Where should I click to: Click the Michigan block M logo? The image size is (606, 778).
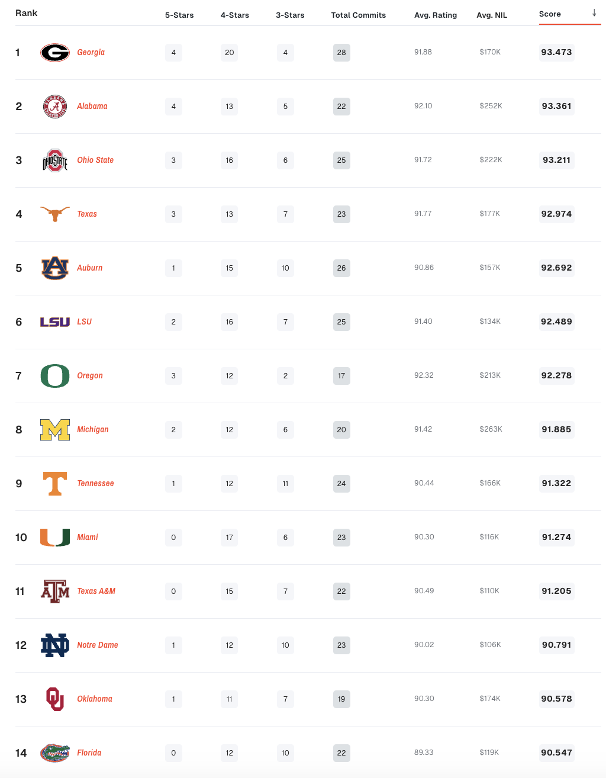[x=55, y=430]
